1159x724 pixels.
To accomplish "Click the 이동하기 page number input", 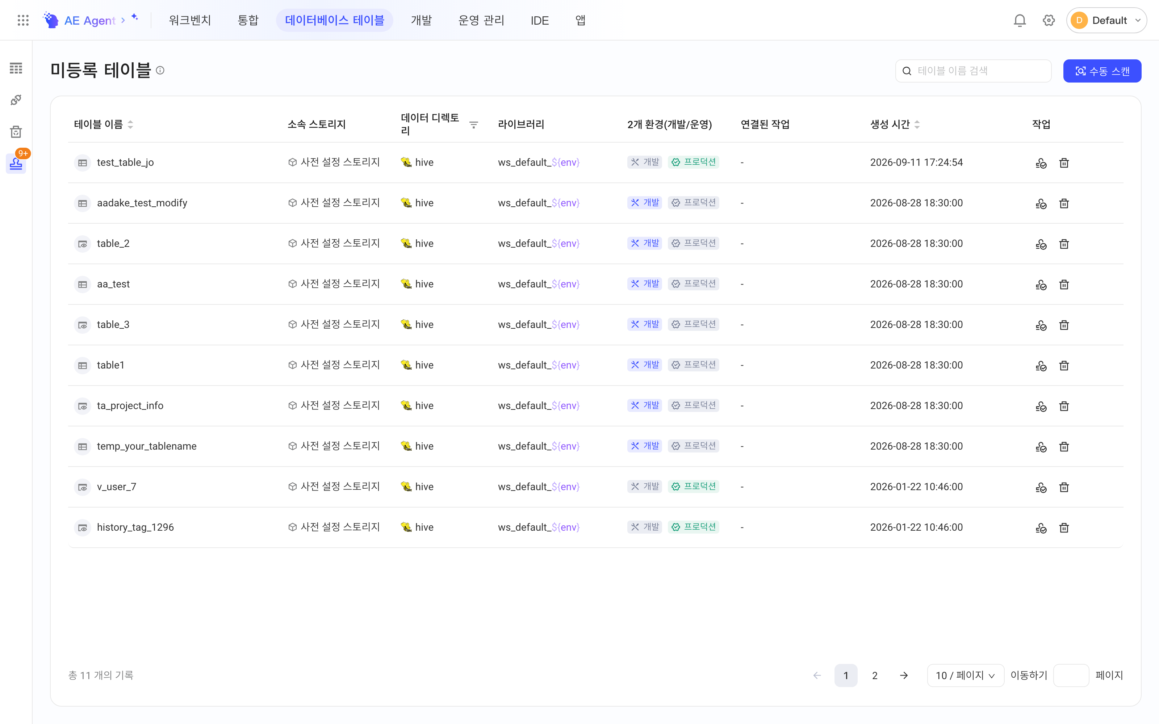I will click(1071, 675).
